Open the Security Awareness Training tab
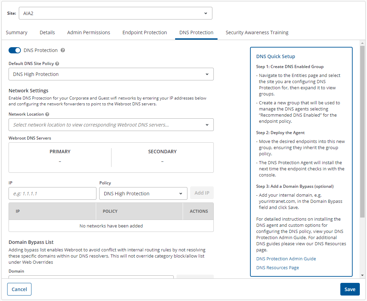 (x=257, y=32)
